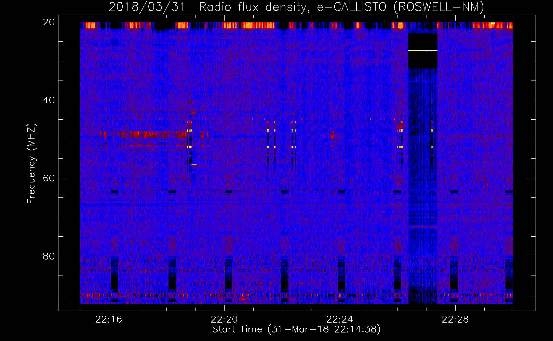This screenshot has height=341, width=553.
Task: Click the bright yellow horizontal line in the black data gap
Action: 422,50
